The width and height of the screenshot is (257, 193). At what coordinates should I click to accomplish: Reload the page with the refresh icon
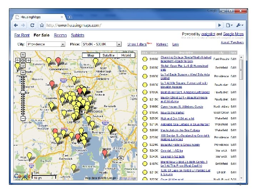[x=32, y=25]
